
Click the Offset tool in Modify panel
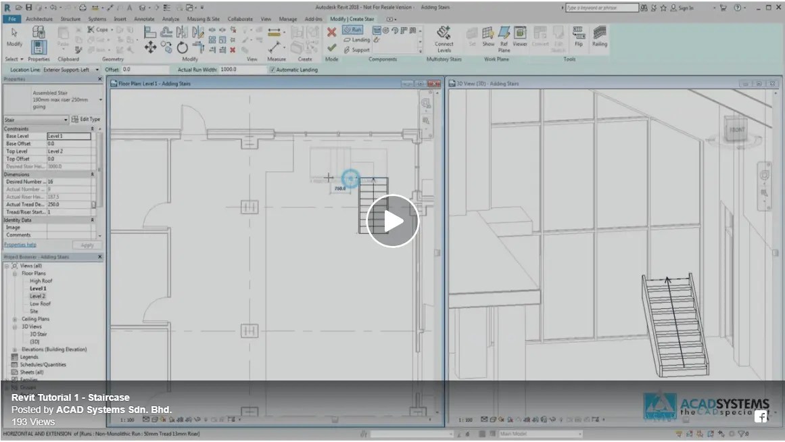(166, 32)
